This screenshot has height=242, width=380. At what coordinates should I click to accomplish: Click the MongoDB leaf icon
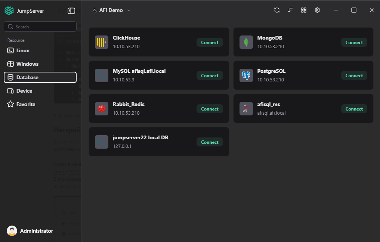(x=246, y=42)
